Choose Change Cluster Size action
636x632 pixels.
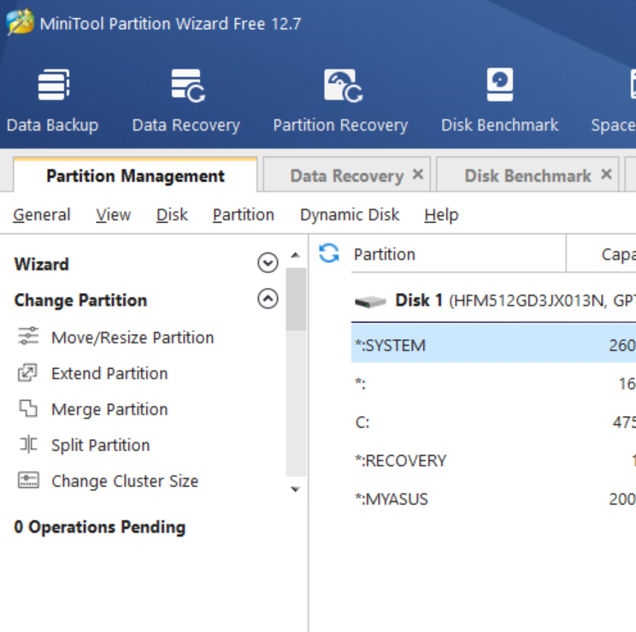(x=125, y=481)
